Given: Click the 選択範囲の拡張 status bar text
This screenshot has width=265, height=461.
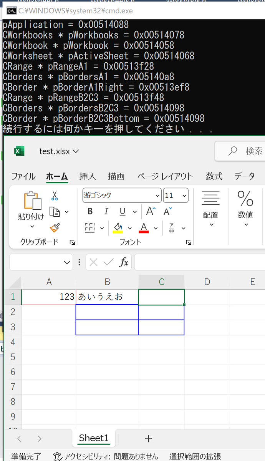Looking at the screenshot, I should [195, 456].
